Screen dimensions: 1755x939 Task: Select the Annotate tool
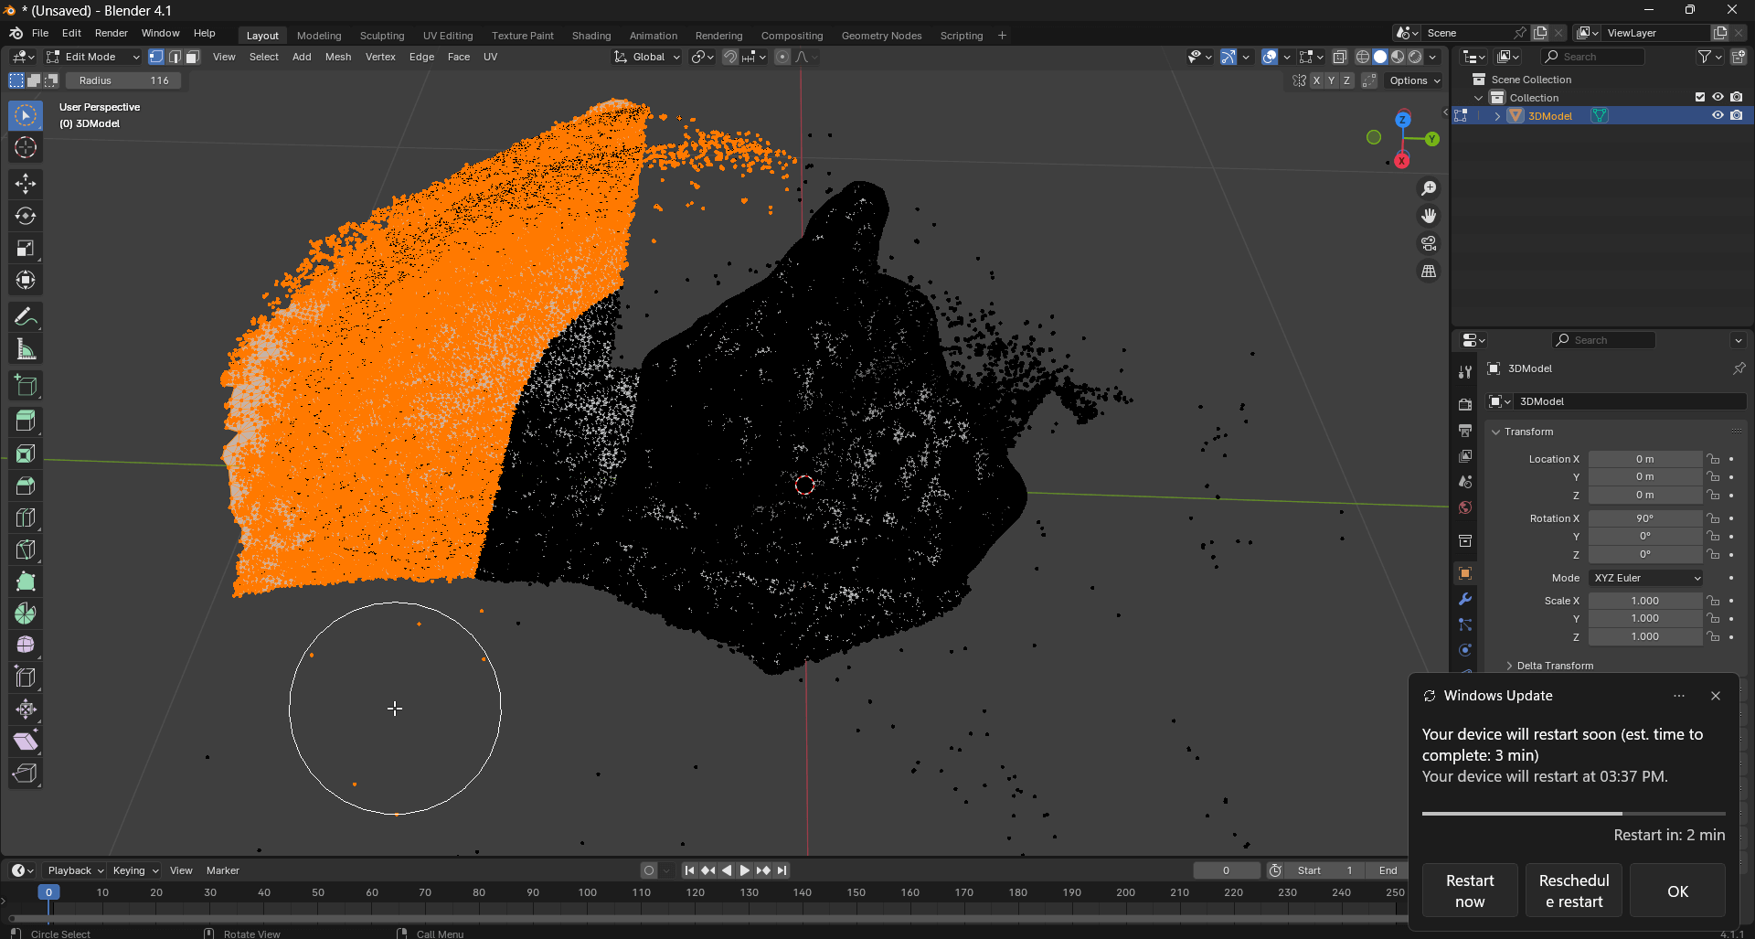[26, 317]
